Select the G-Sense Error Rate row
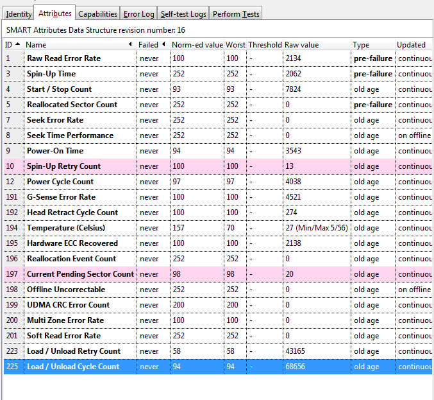 tap(217, 197)
